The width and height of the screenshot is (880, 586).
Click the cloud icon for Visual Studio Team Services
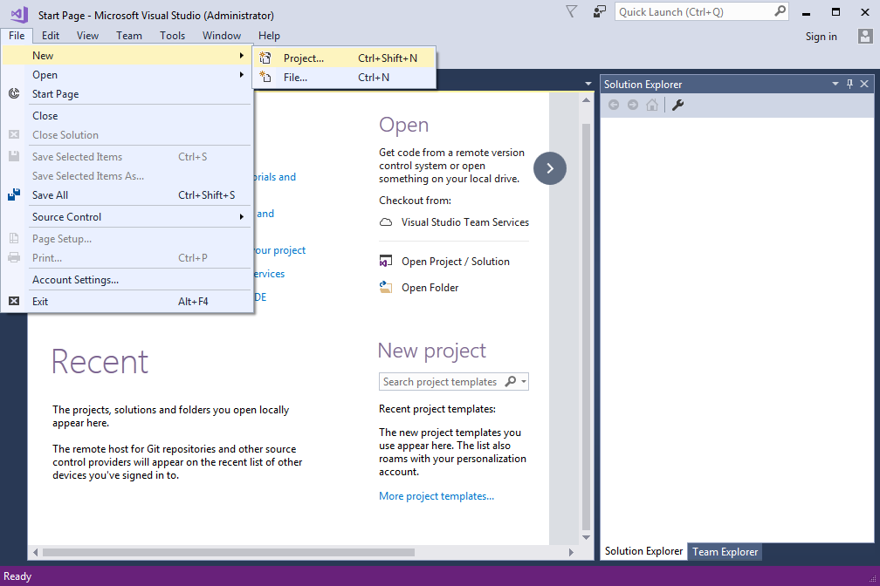386,222
